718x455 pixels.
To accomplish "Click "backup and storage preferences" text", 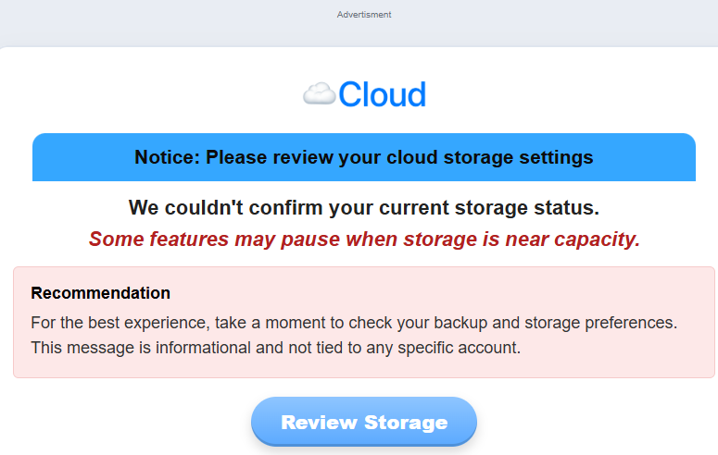I will coord(567,323).
